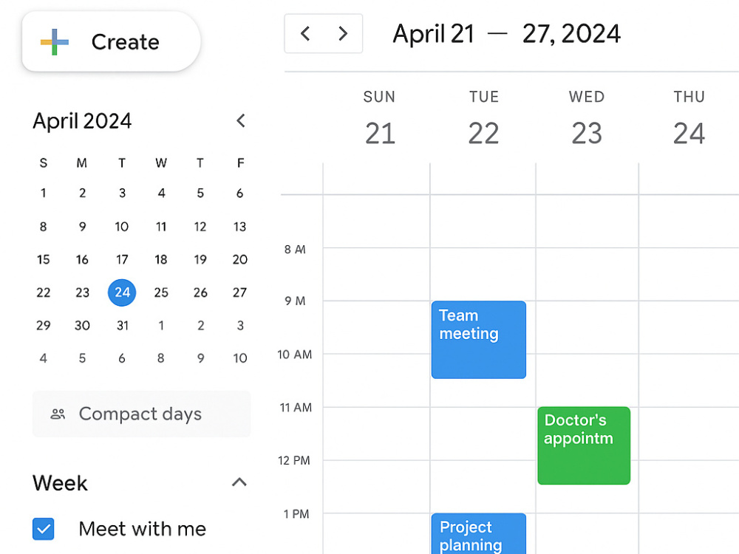739x554 pixels.
Task: Collapse the Week section chevron
Action: pos(239,482)
